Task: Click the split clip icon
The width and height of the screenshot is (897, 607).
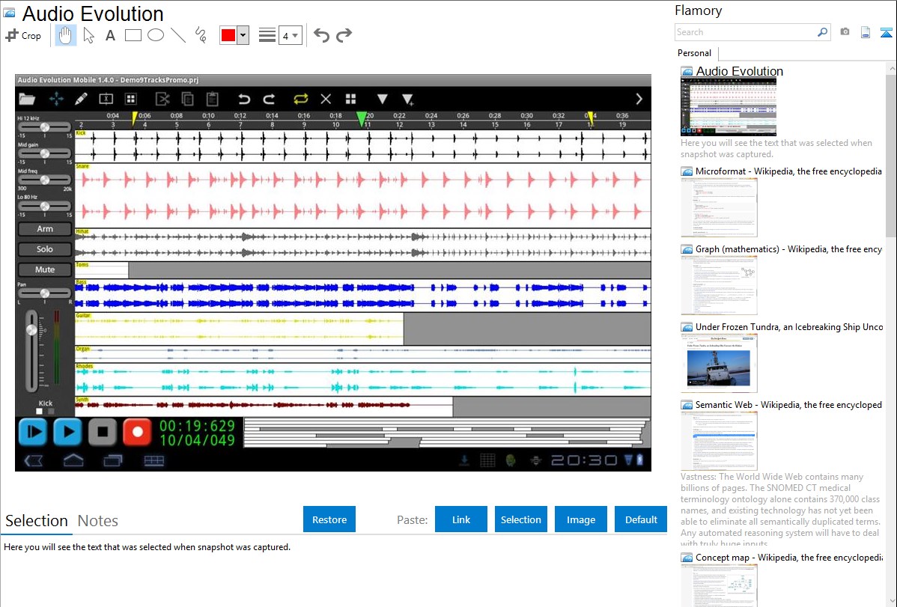Action: pos(106,99)
